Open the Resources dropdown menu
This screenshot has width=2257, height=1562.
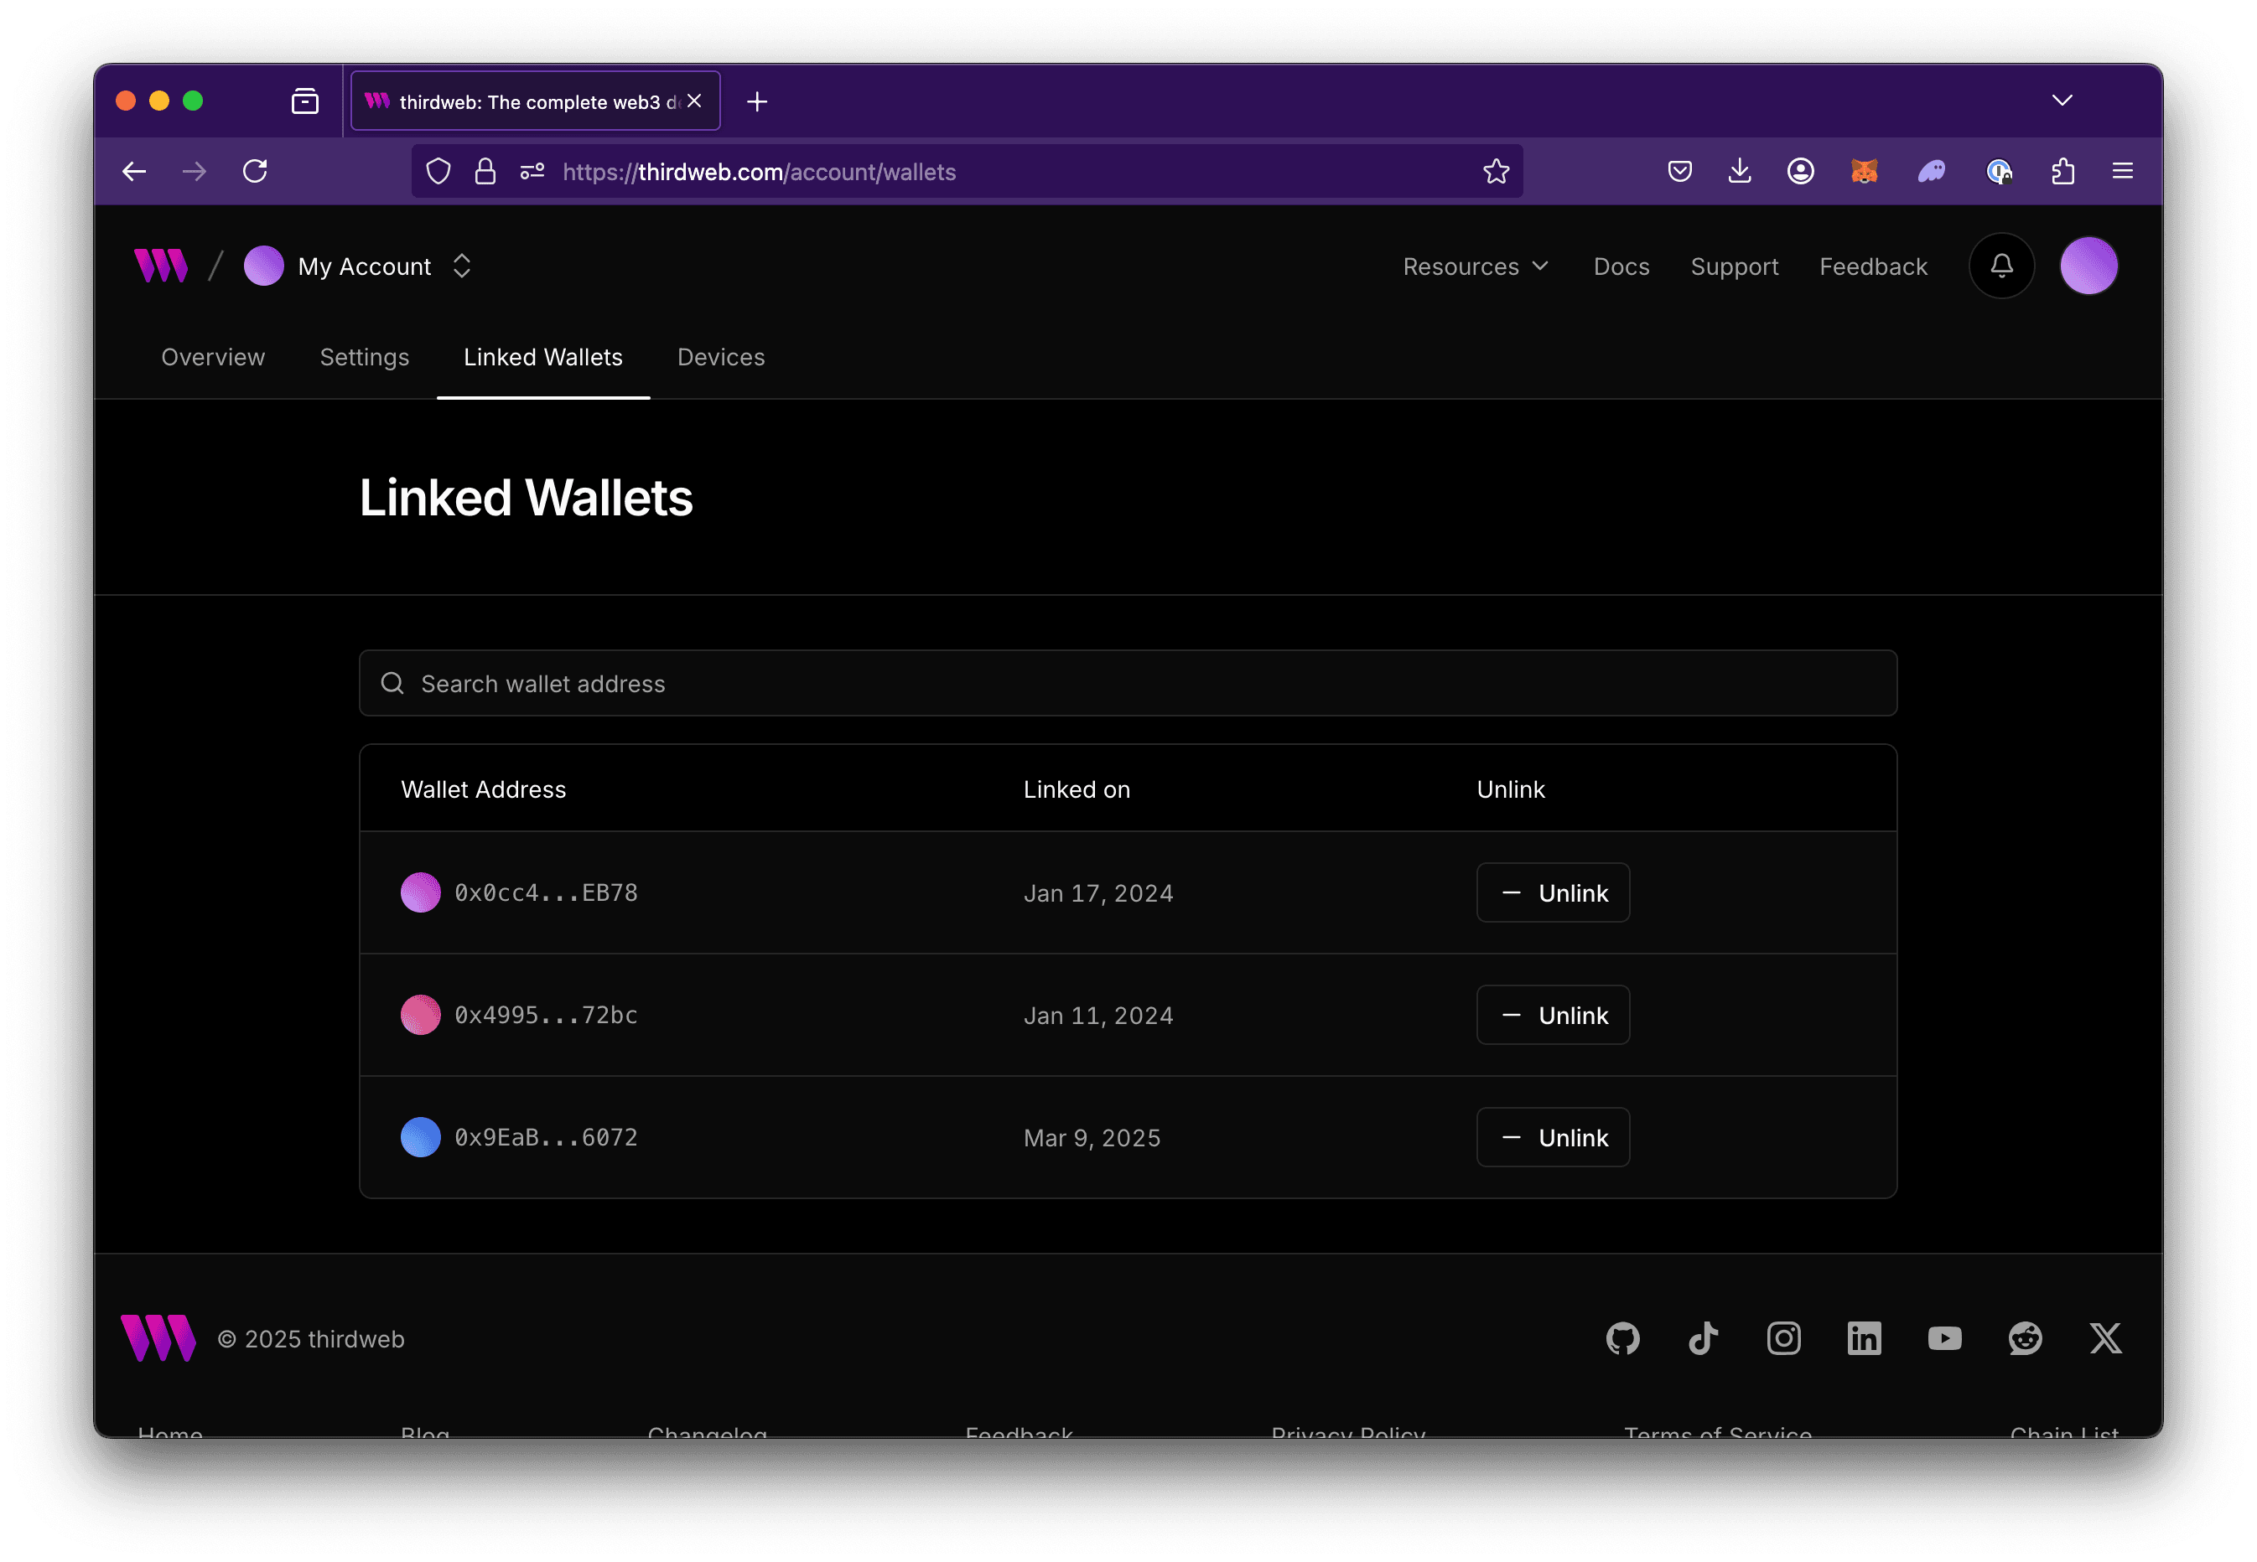click(1475, 266)
